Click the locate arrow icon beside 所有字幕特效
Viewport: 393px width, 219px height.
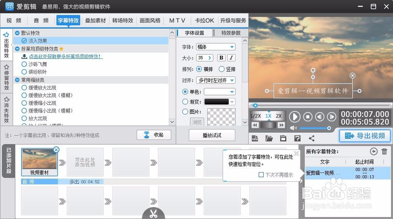point(373,151)
